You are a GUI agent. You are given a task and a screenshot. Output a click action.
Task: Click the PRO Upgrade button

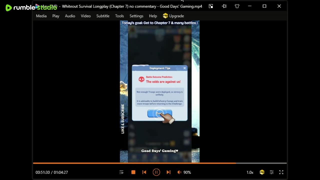173,16
